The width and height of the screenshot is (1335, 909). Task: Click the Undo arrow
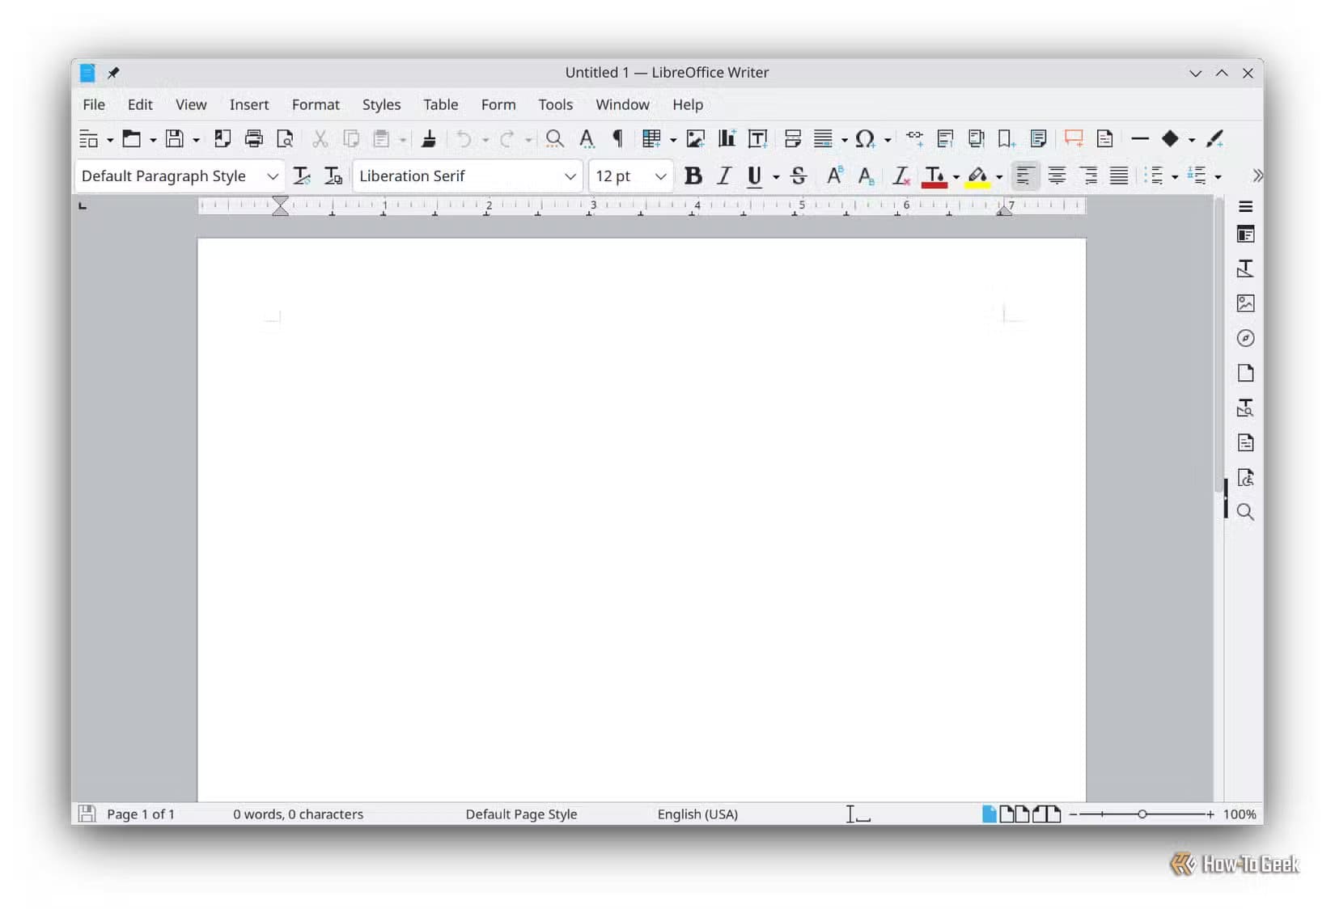[x=464, y=139]
